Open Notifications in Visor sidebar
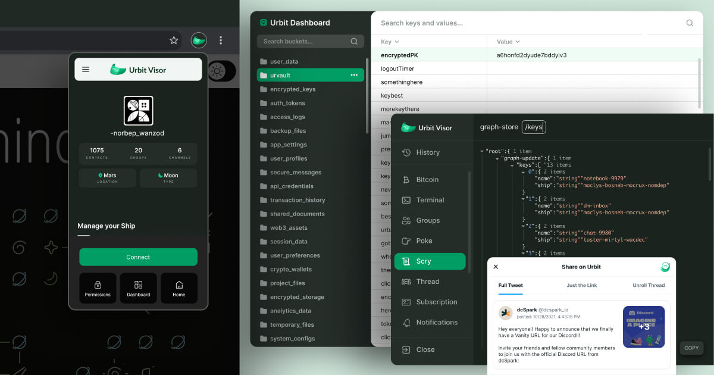 431,322
